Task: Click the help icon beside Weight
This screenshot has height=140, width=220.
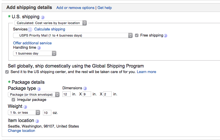Action: 25,107
